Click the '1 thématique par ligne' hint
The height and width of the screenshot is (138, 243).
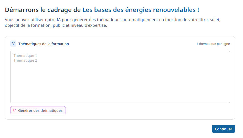point(213,44)
